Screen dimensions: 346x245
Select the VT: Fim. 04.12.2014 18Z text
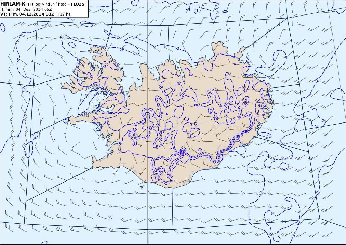pos(27,14)
